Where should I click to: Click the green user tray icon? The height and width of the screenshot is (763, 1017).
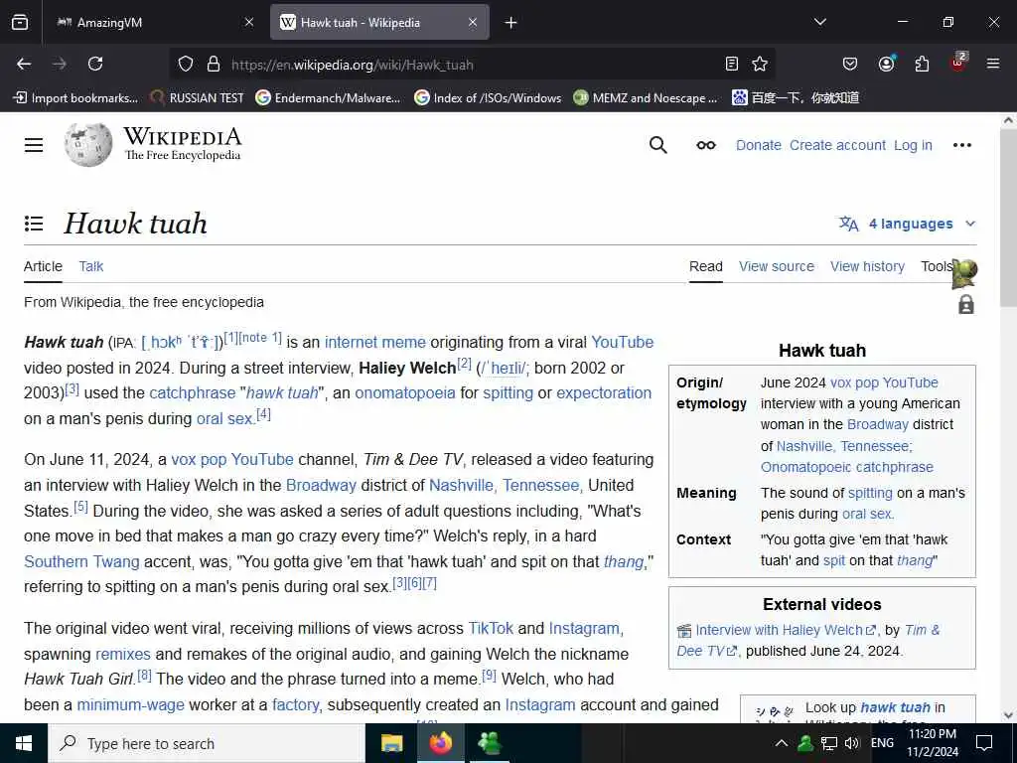[x=805, y=743]
